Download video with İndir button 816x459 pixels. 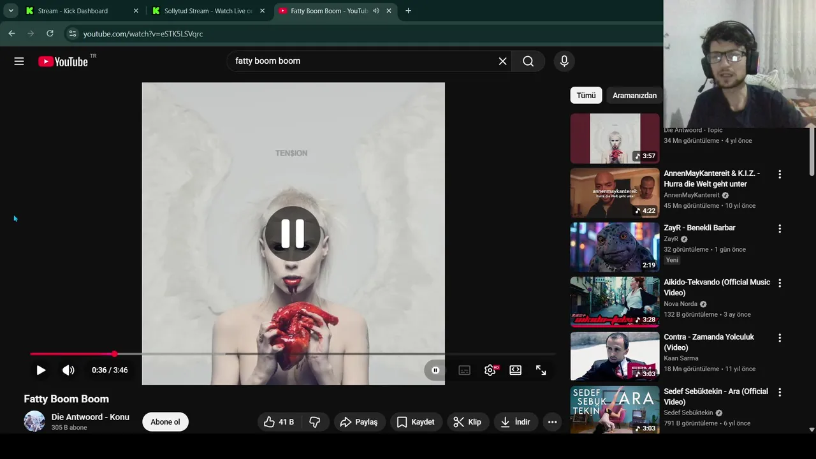pyautogui.click(x=515, y=422)
